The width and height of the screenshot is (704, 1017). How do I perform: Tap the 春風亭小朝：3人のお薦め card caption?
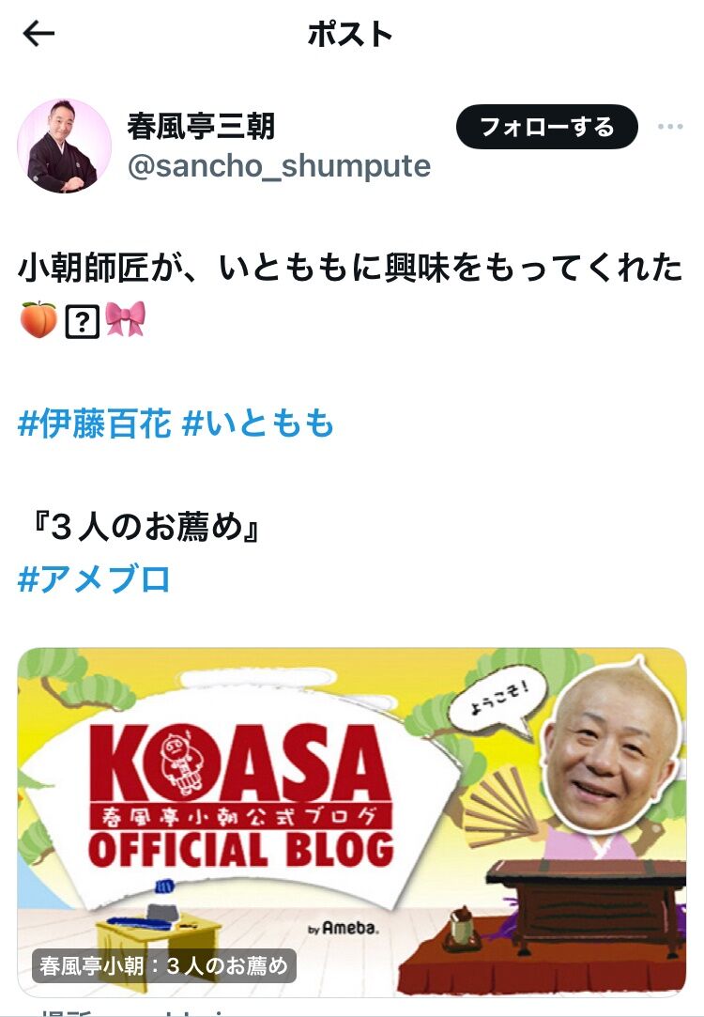(164, 965)
